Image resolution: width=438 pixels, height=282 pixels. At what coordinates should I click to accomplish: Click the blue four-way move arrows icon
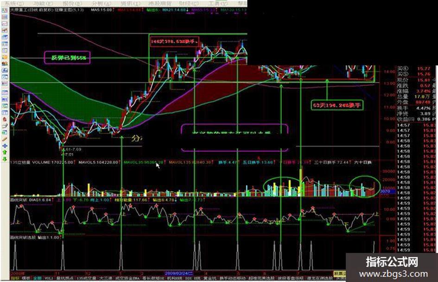coord(5,146)
